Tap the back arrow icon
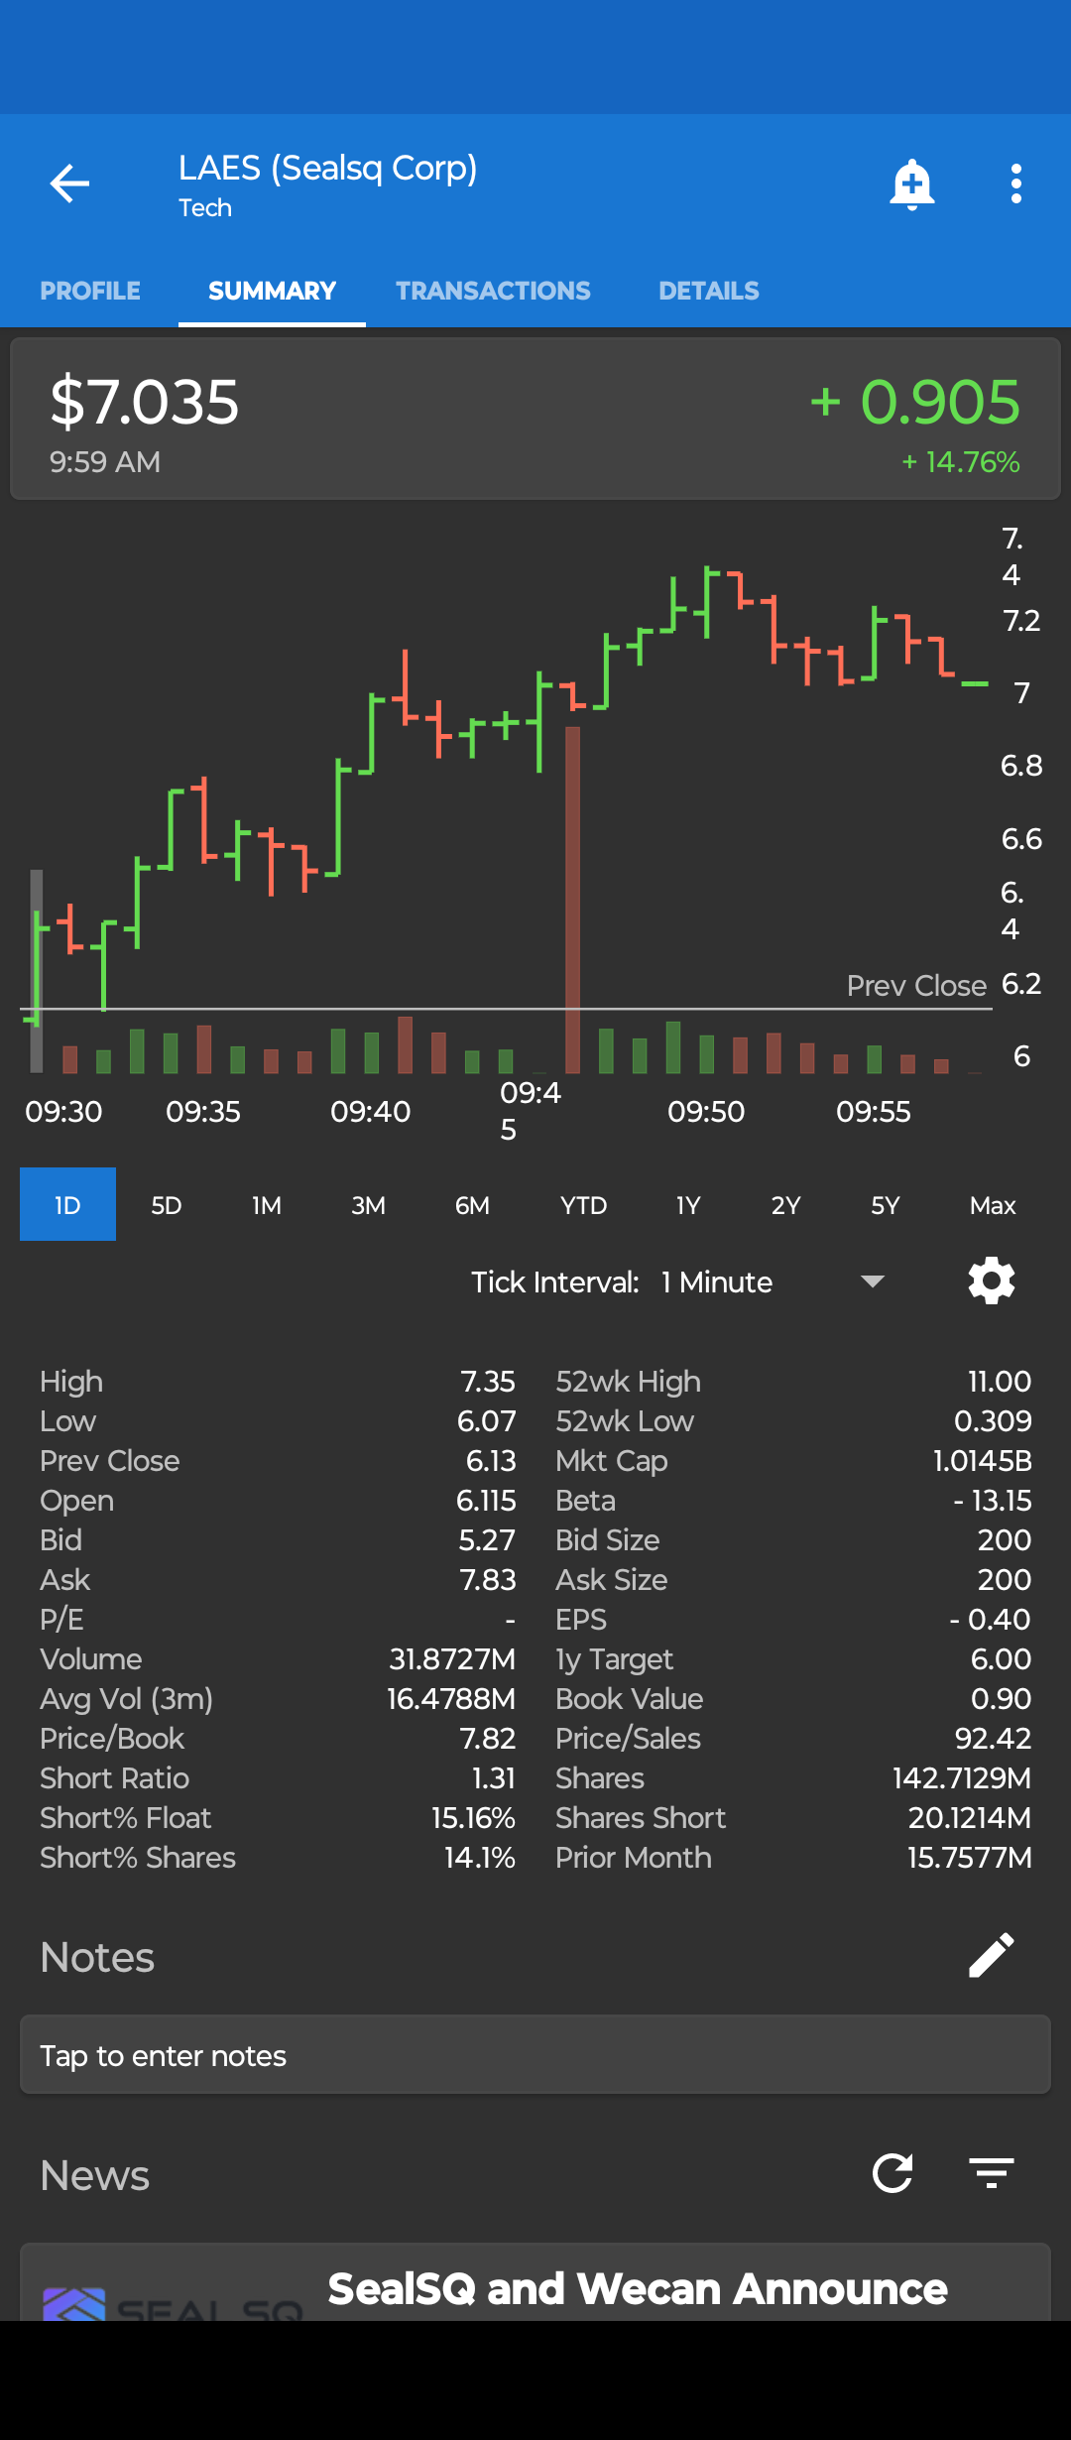Image resolution: width=1071 pixels, height=2440 pixels. tap(69, 183)
